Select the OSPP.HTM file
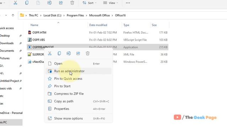227x127 pixels. tap(39, 32)
